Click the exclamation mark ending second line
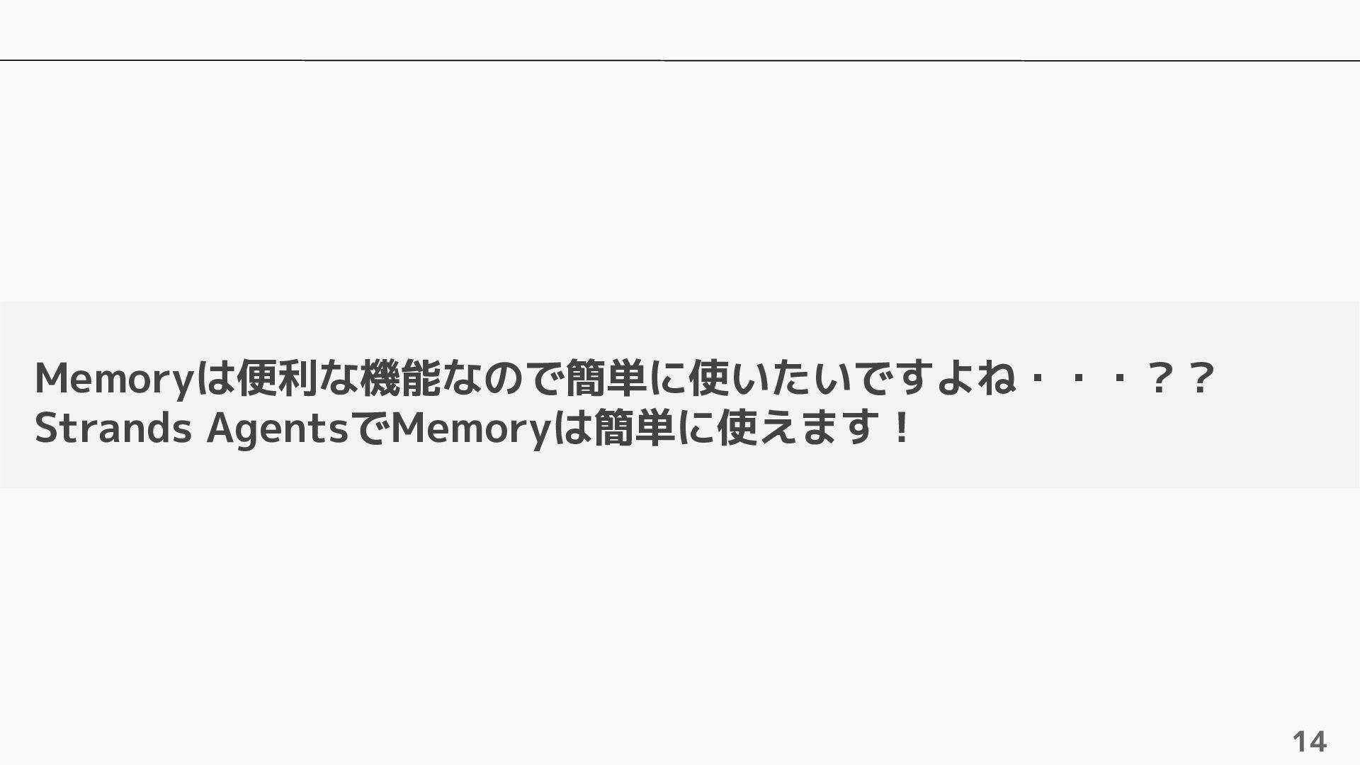This screenshot has width=1360, height=765. click(901, 428)
